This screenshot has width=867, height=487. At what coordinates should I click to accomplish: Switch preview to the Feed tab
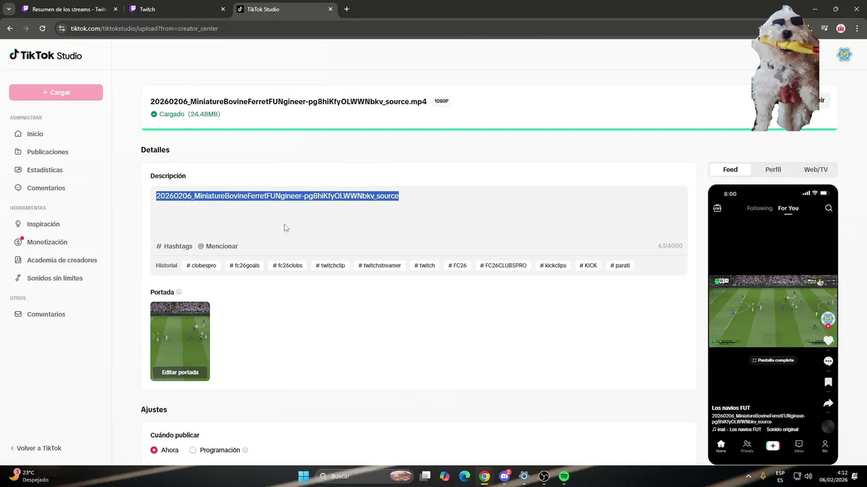(x=730, y=170)
